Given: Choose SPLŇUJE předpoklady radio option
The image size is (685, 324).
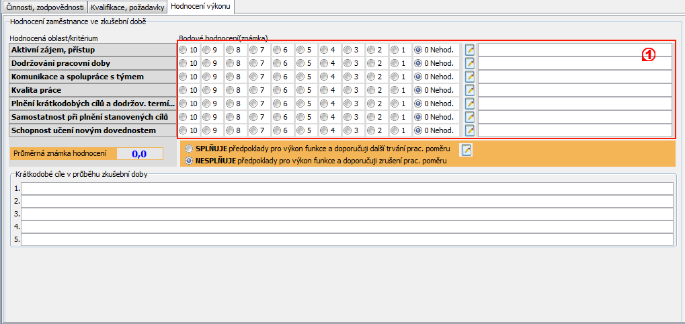Looking at the screenshot, I should click(189, 148).
